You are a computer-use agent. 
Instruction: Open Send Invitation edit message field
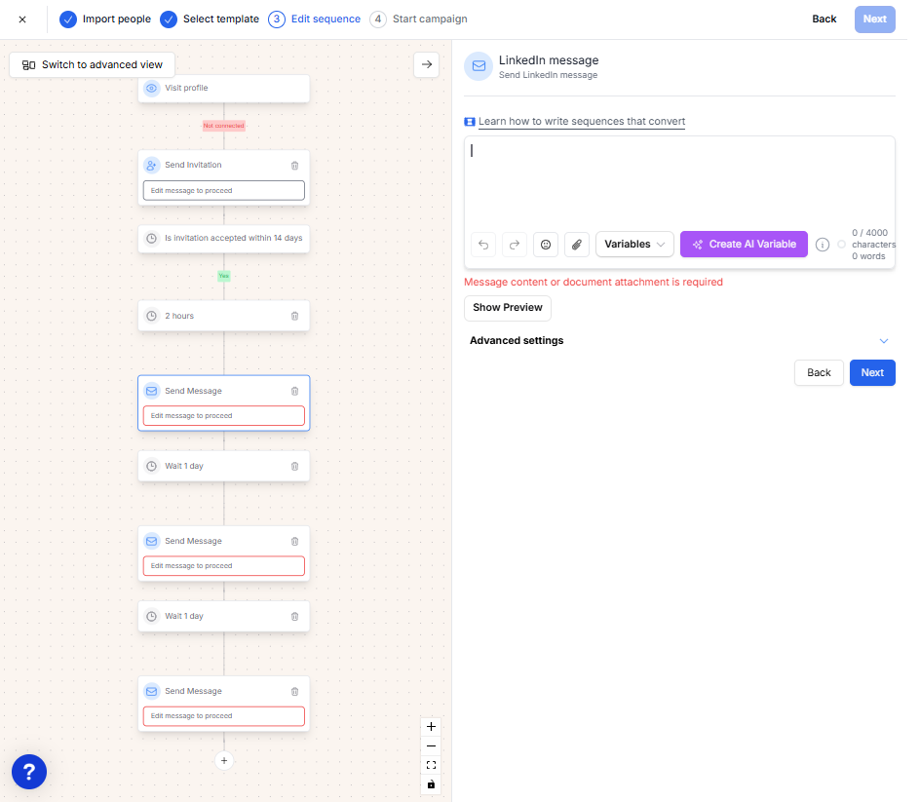[223, 191]
